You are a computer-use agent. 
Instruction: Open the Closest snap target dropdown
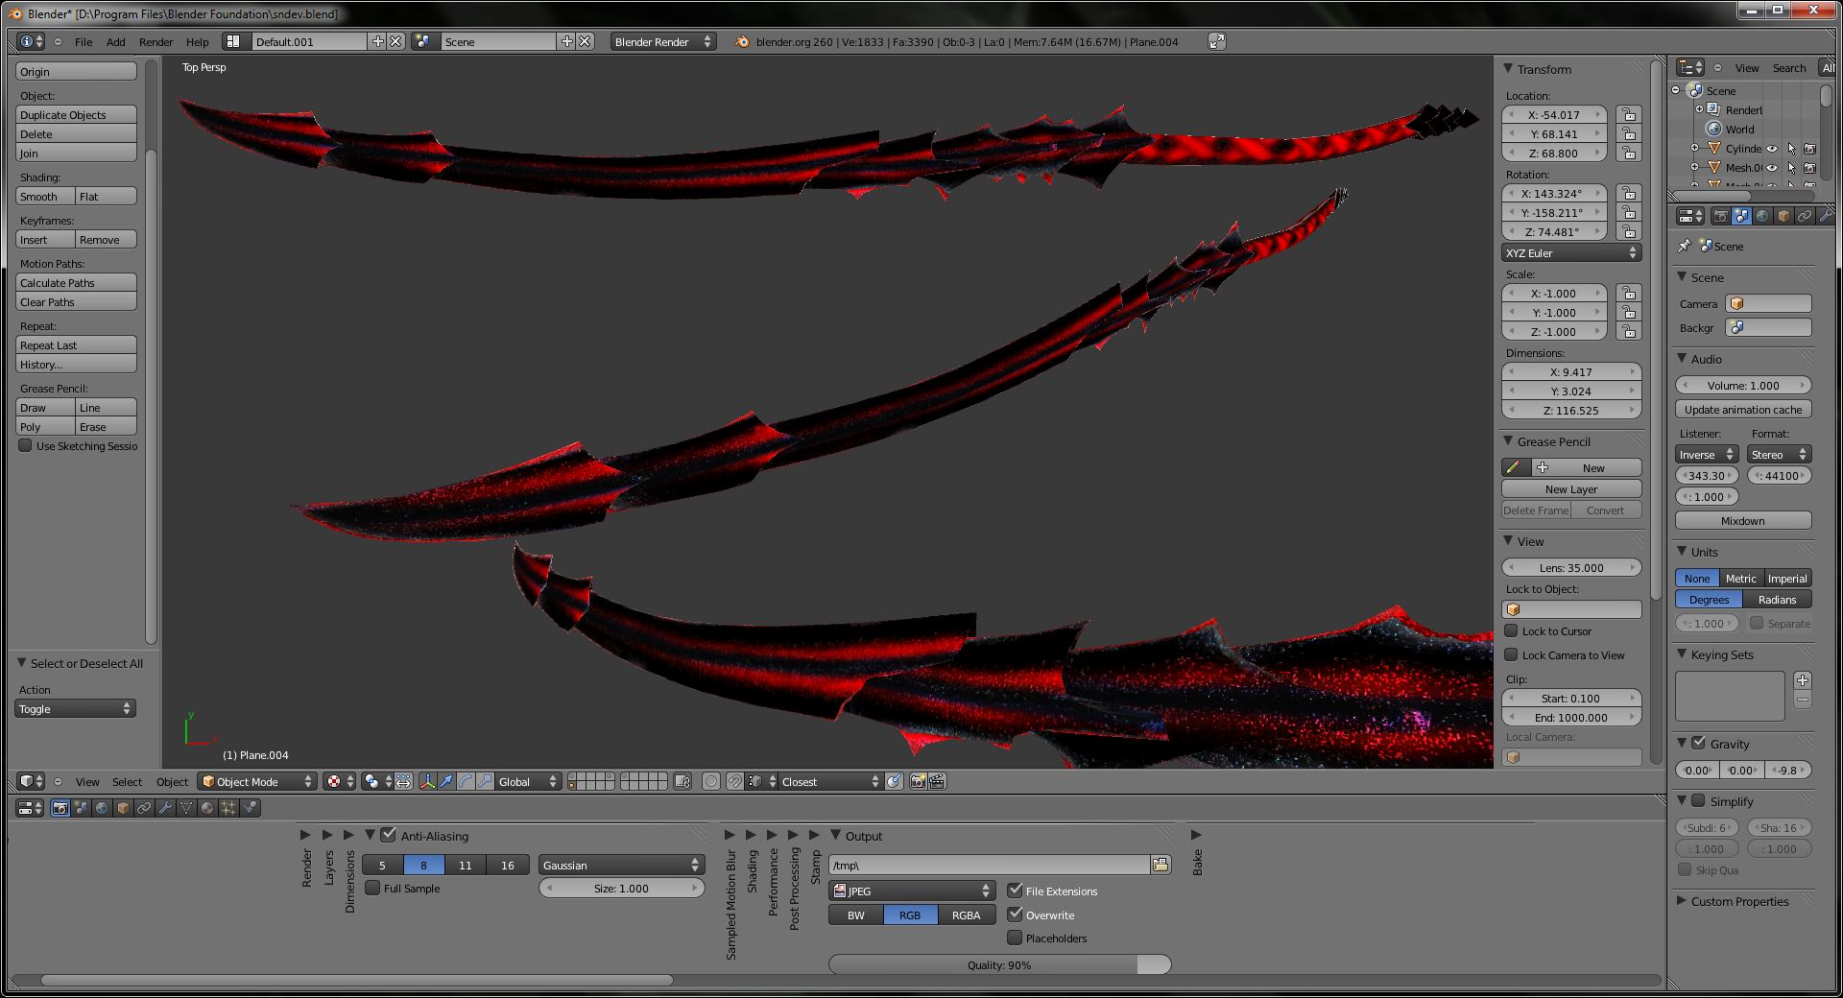click(829, 781)
